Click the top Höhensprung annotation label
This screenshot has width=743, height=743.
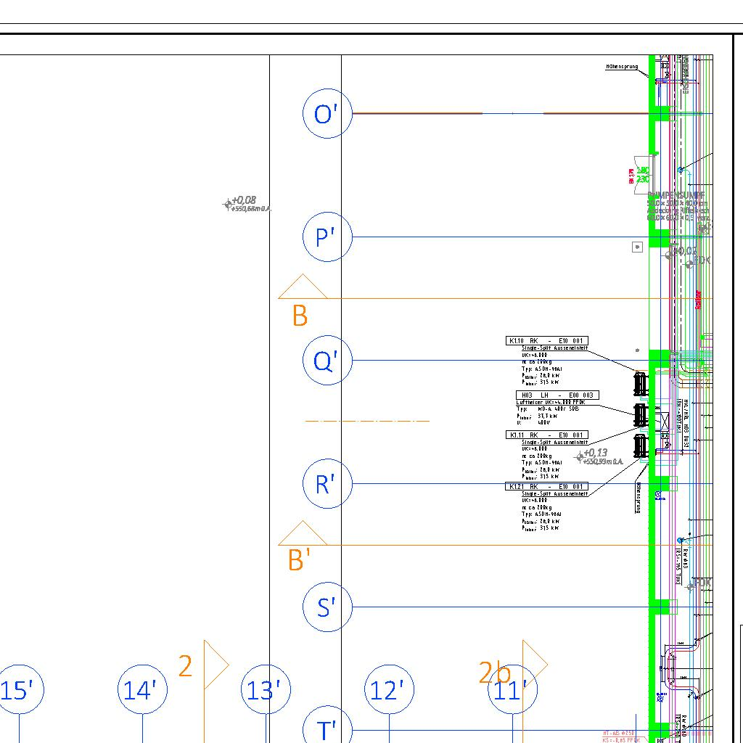click(x=622, y=67)
